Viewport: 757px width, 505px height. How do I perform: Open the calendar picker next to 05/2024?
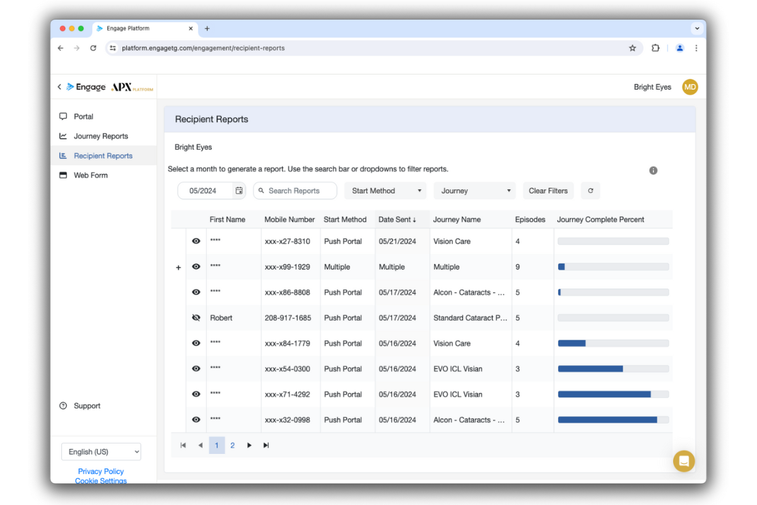[x=239, y=190]
